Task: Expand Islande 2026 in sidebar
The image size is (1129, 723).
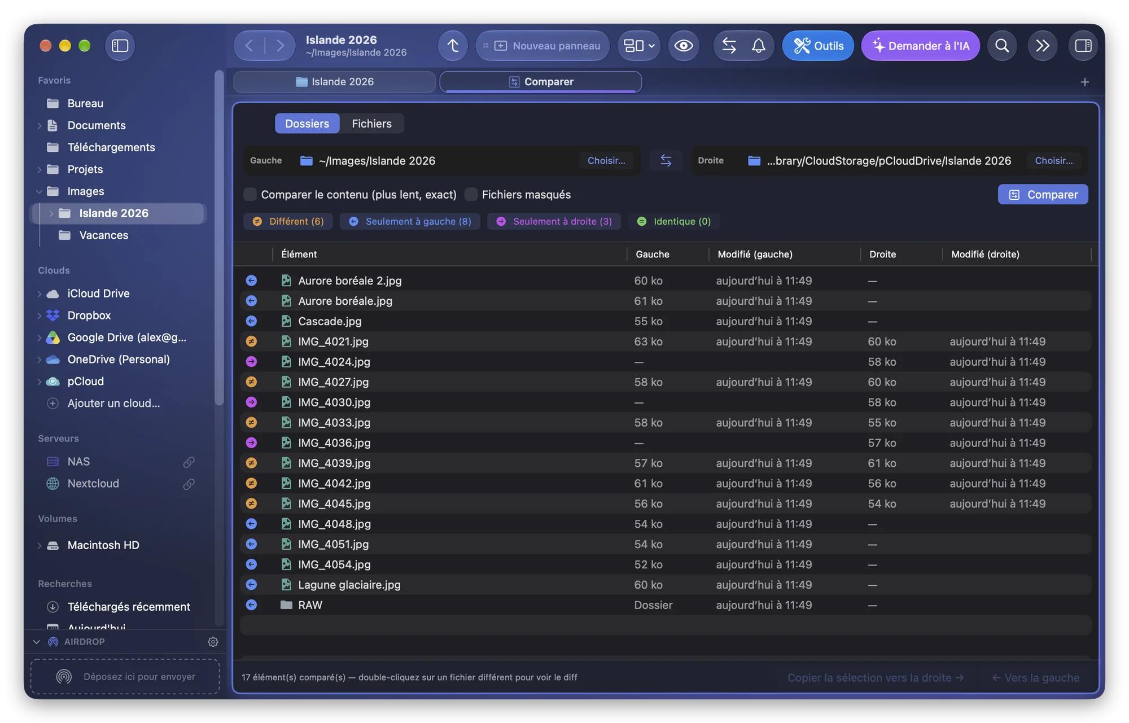Action: point(51,214)
